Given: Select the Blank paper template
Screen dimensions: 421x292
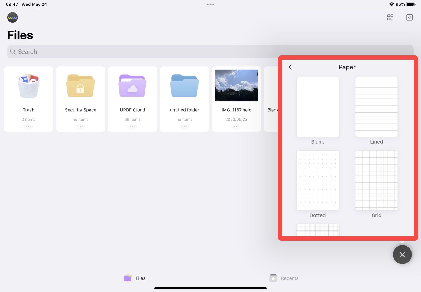Looking at the screenshot, I should point(317,107).
